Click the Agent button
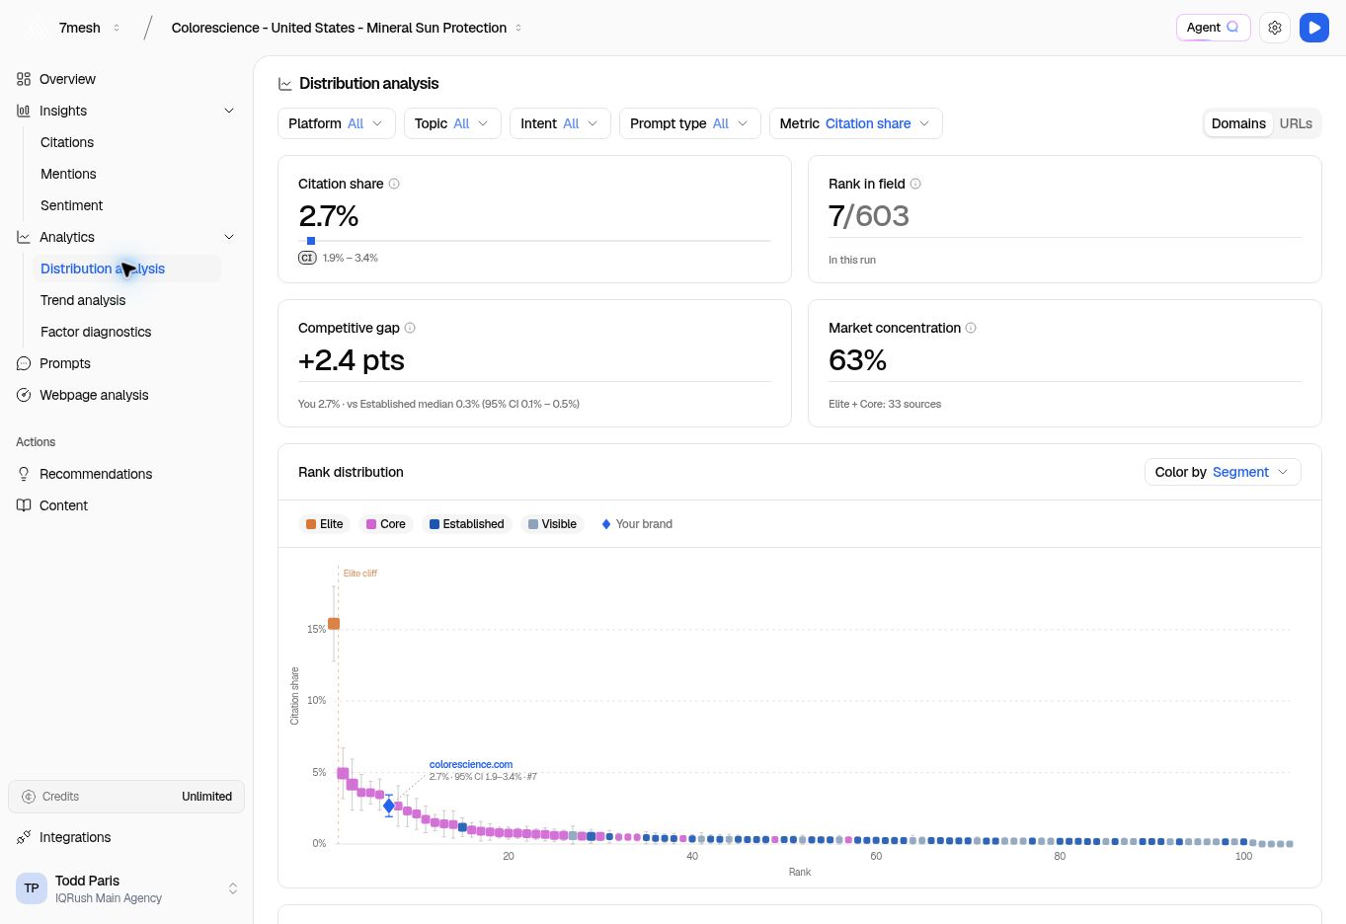1346x924 pixels. (1214, 28)
